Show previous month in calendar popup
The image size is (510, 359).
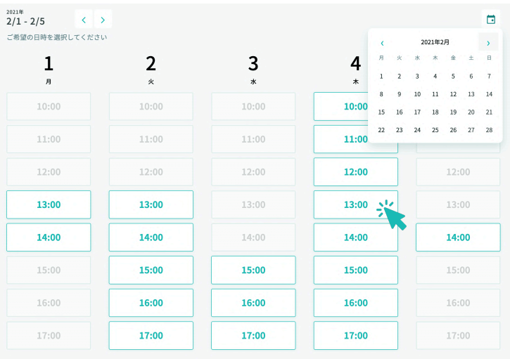pos(382,43)
